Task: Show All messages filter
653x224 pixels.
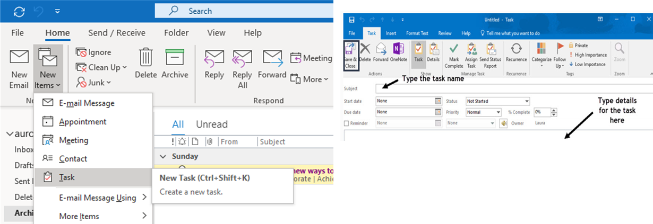Action: pos(178,124)
